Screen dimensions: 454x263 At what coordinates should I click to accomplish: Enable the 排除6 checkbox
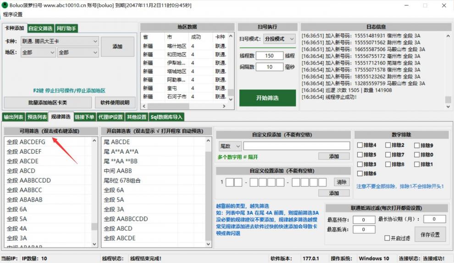360,174
